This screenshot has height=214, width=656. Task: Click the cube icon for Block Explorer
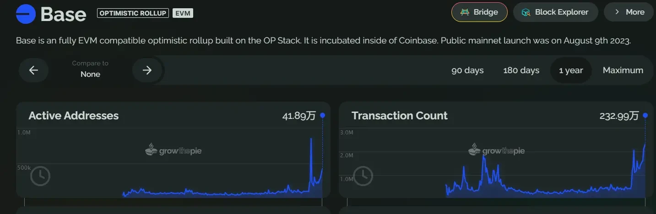click(x=526, y=12)
